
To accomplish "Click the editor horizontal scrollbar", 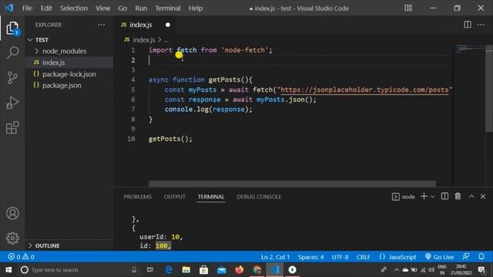I will pos(292,183).
